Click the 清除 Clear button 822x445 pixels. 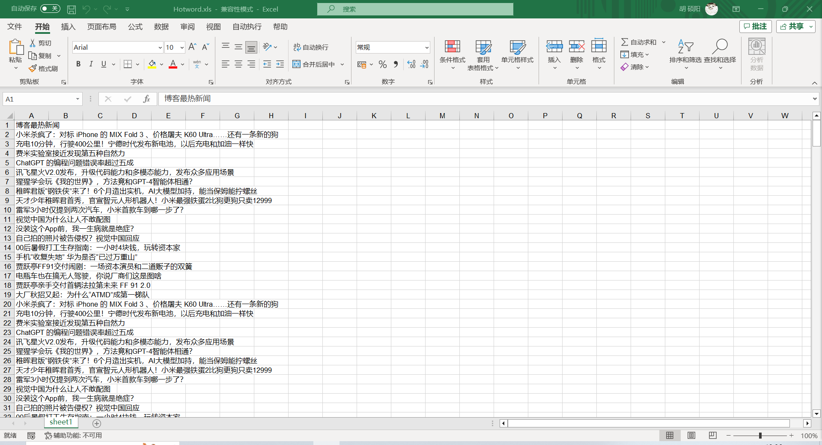634,67
